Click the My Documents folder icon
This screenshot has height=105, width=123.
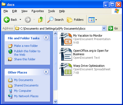pyautogui.click(x=10, y=80)
